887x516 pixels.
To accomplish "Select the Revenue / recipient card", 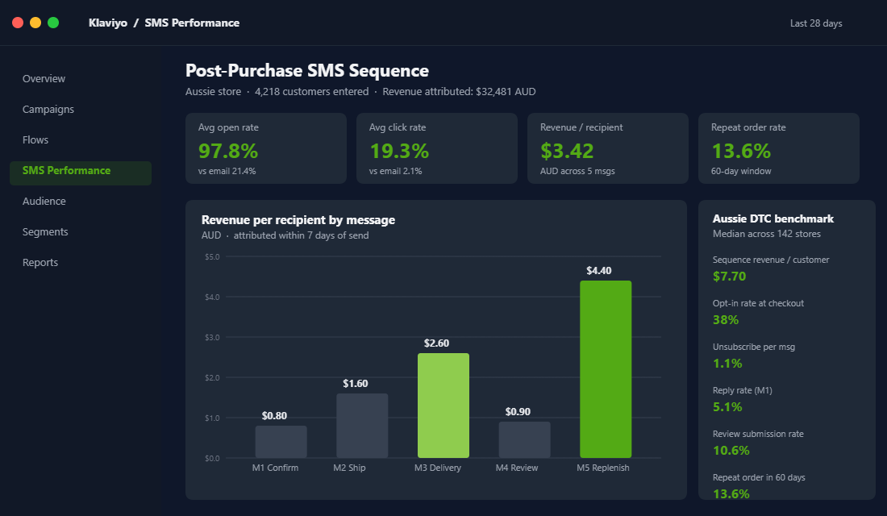I will point(607,148).
